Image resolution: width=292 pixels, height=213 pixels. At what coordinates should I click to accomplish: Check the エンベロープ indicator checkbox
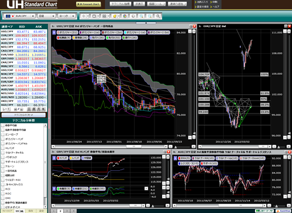(x=3, y=135)
